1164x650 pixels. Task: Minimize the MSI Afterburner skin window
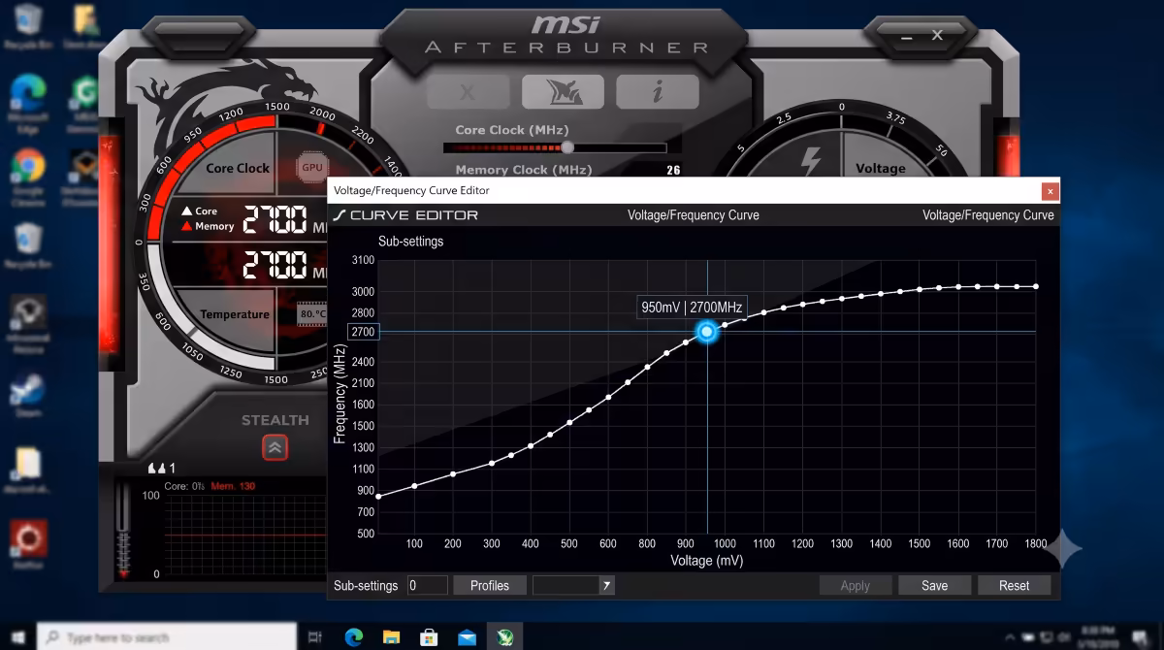908,36
